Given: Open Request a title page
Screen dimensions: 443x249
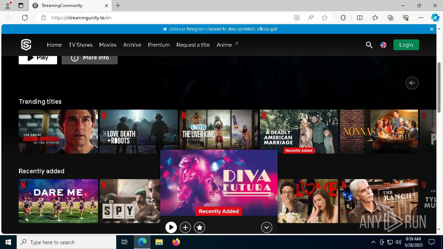Looking at the screenshot, I should pos(193,45).
